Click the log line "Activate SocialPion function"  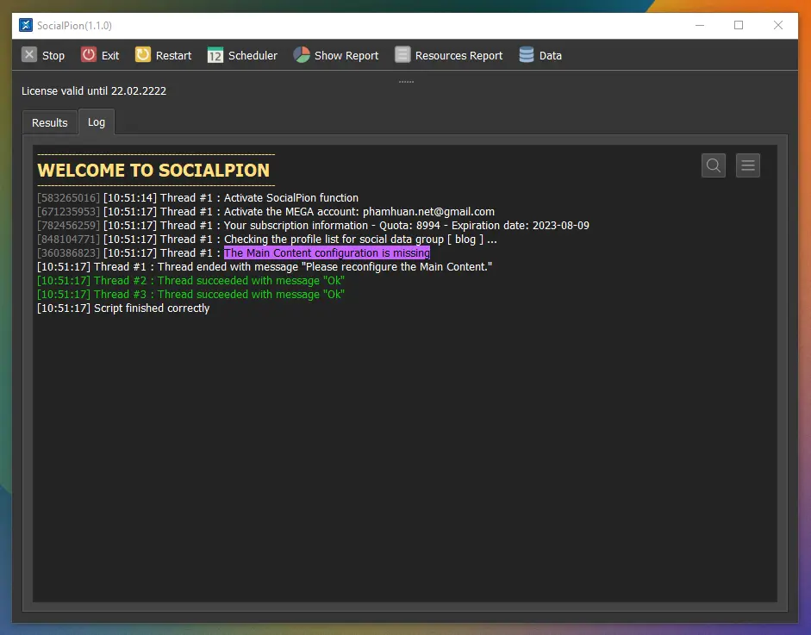point(197,197)
